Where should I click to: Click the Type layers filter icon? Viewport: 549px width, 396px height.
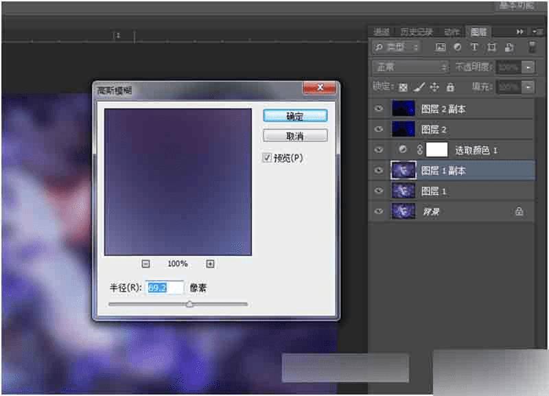(x=474, y=47)
